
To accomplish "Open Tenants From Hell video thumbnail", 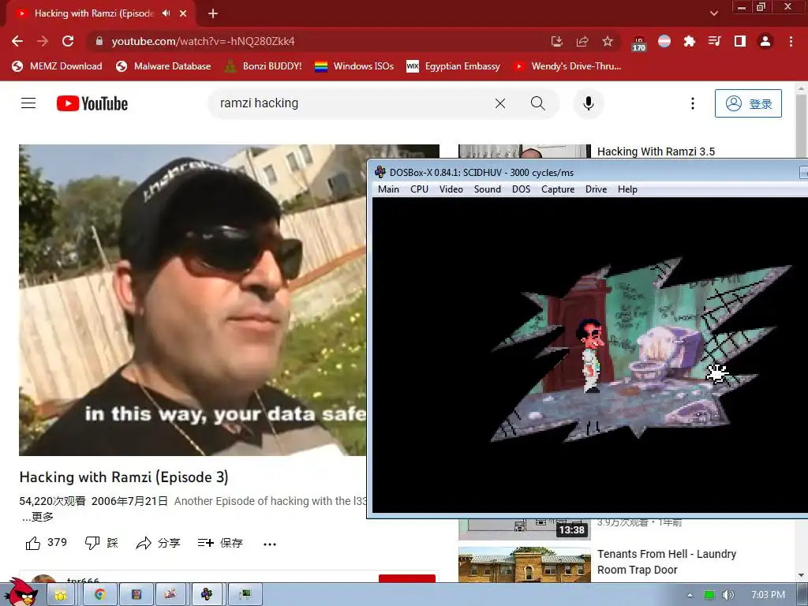I will 525,565.
